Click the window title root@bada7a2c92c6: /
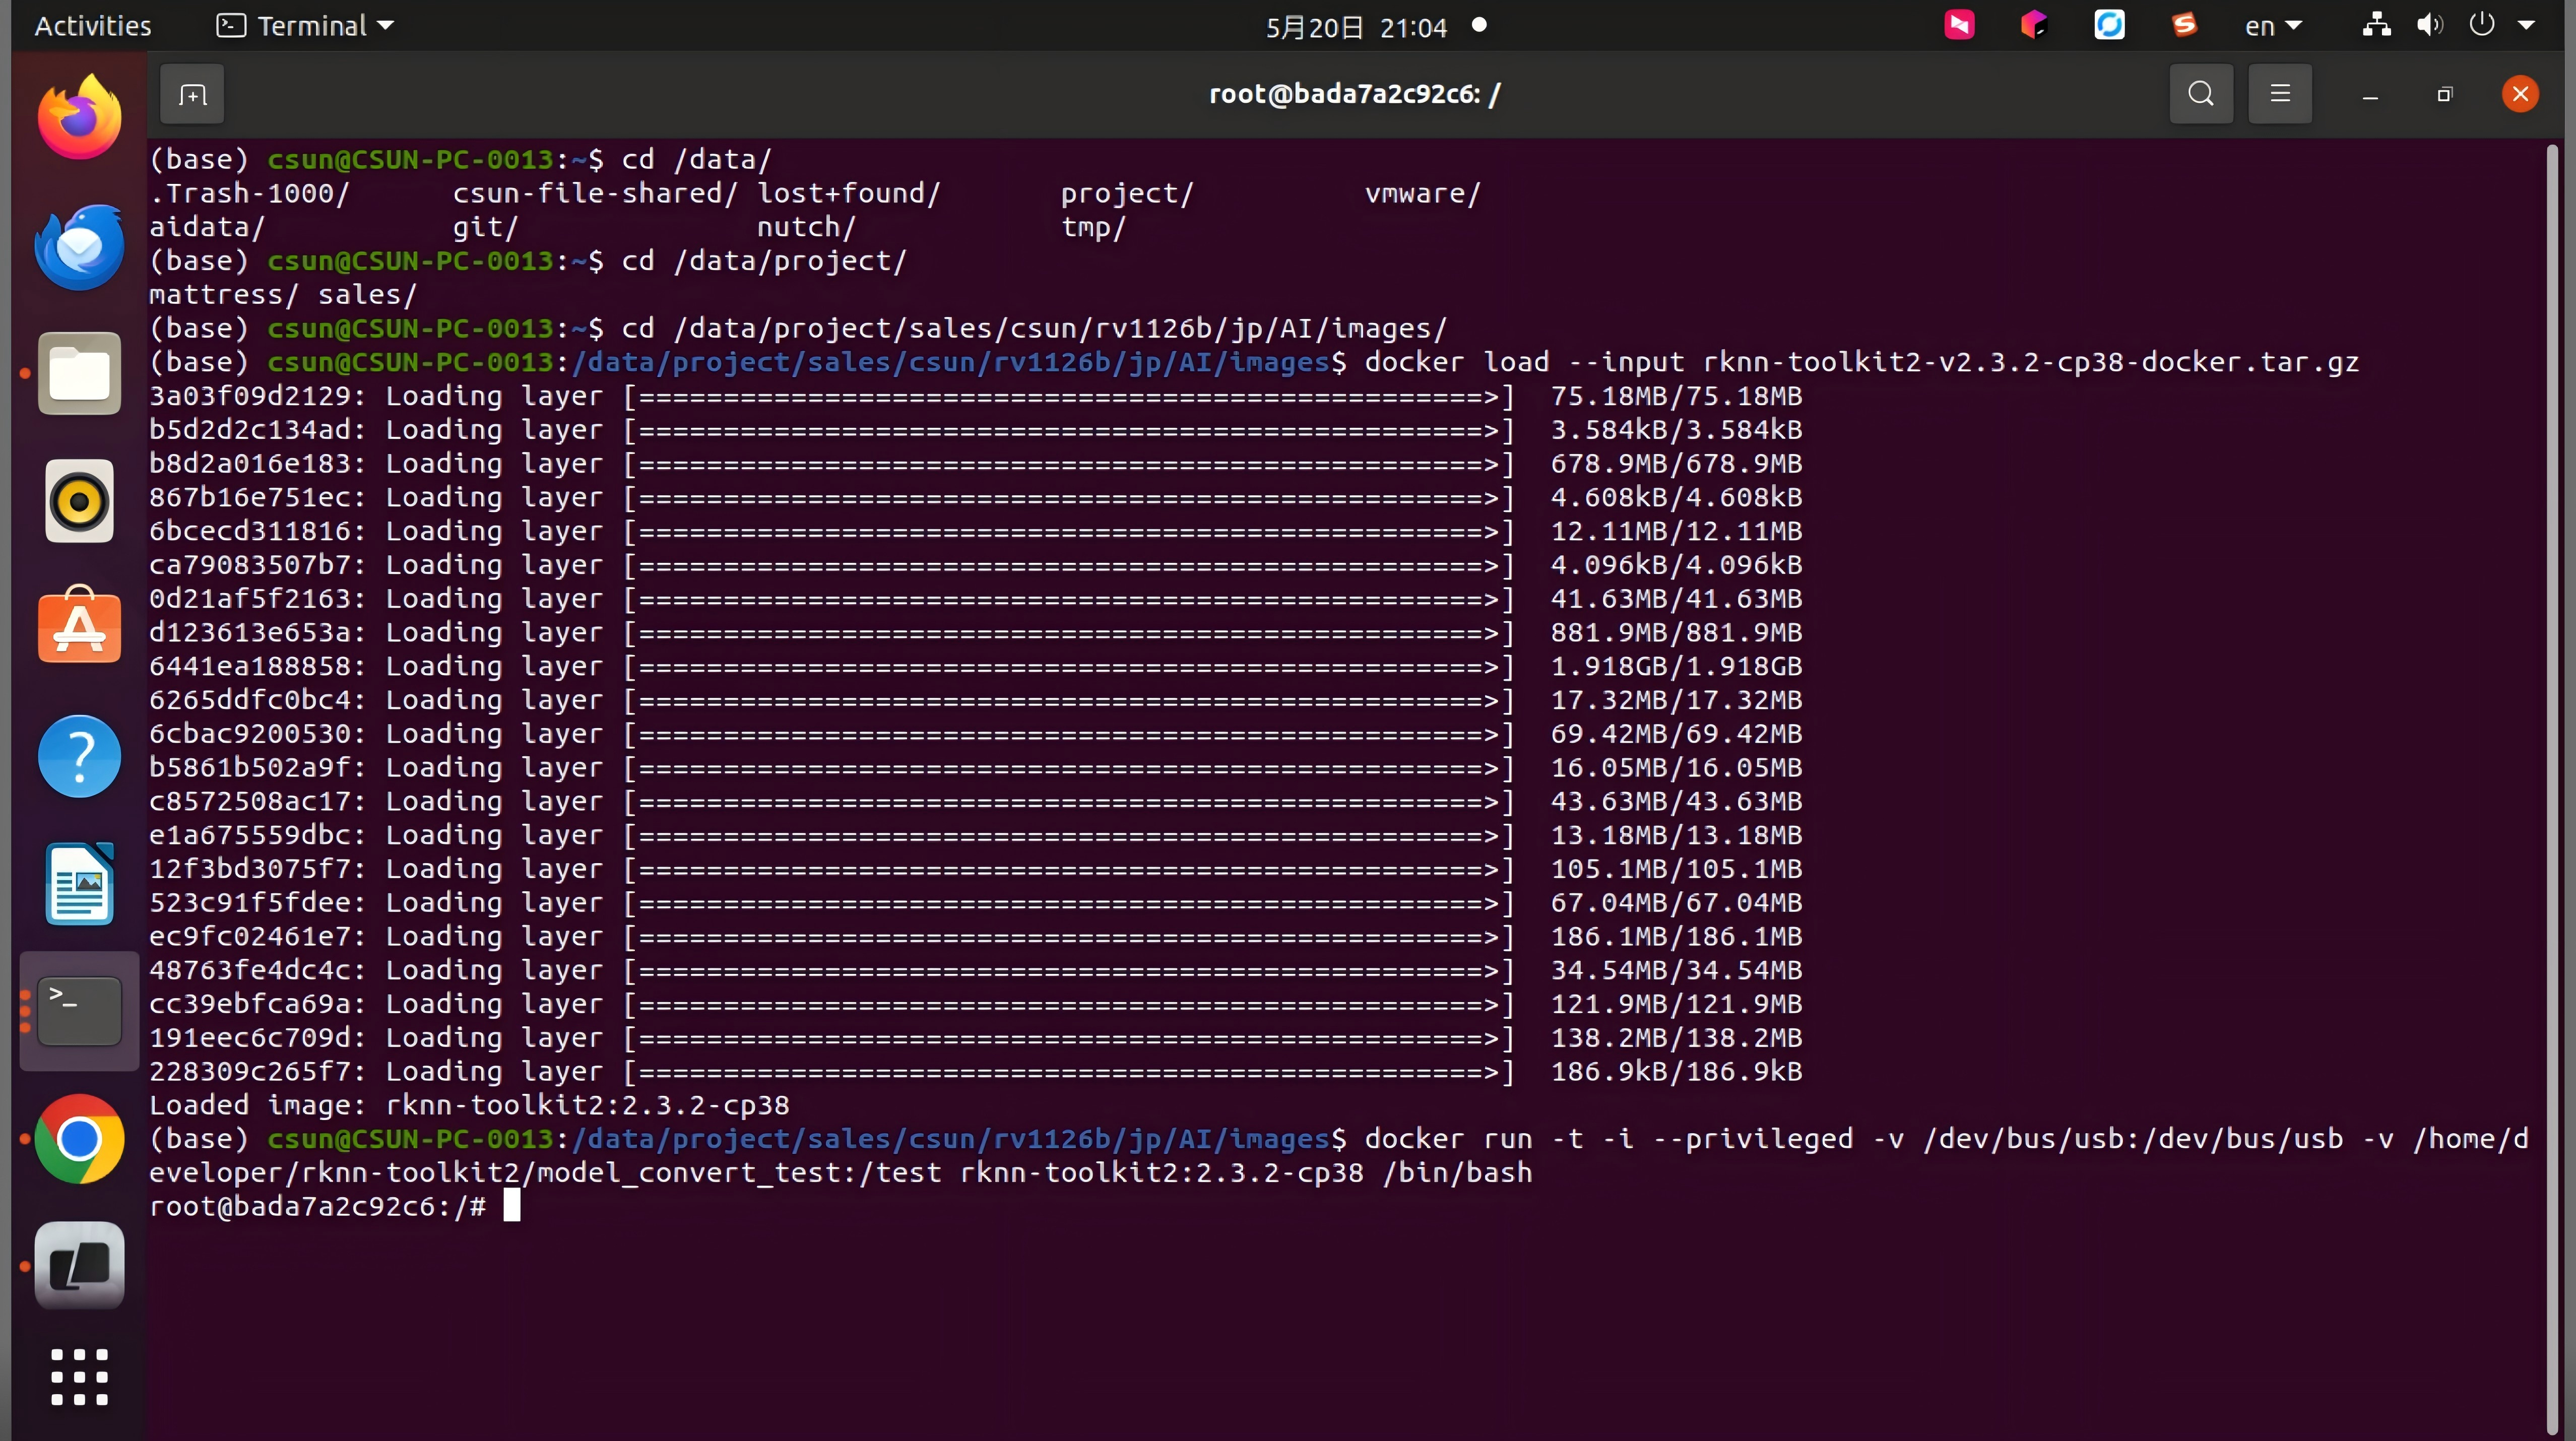The image size is (2576, 1441). (x=1355, y=94)
